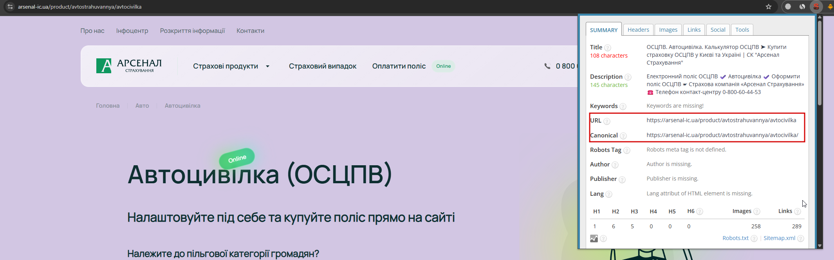Click Оплатити поліс in the navigation
Screen dimensions: 834x260
(x=399, y=66)
